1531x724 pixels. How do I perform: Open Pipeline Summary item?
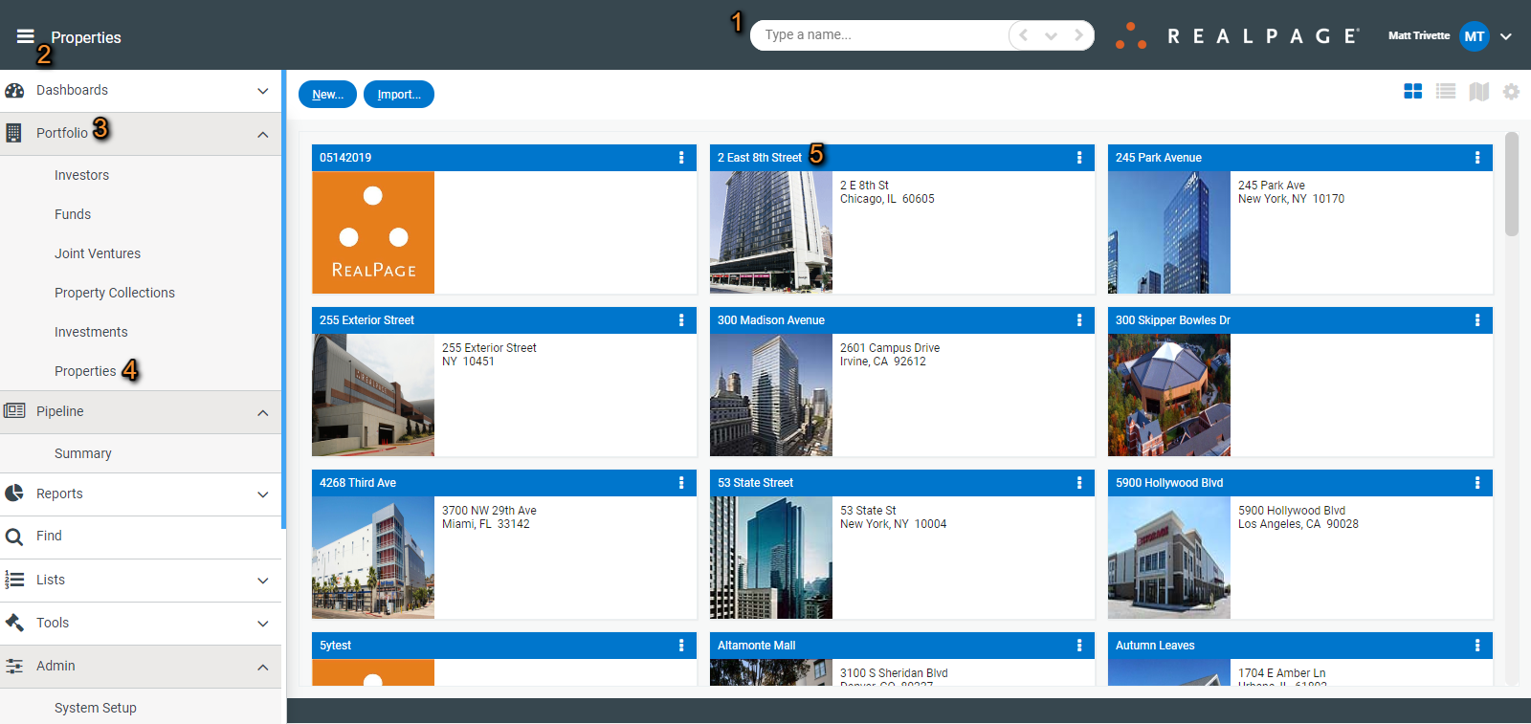pos(83,453)
